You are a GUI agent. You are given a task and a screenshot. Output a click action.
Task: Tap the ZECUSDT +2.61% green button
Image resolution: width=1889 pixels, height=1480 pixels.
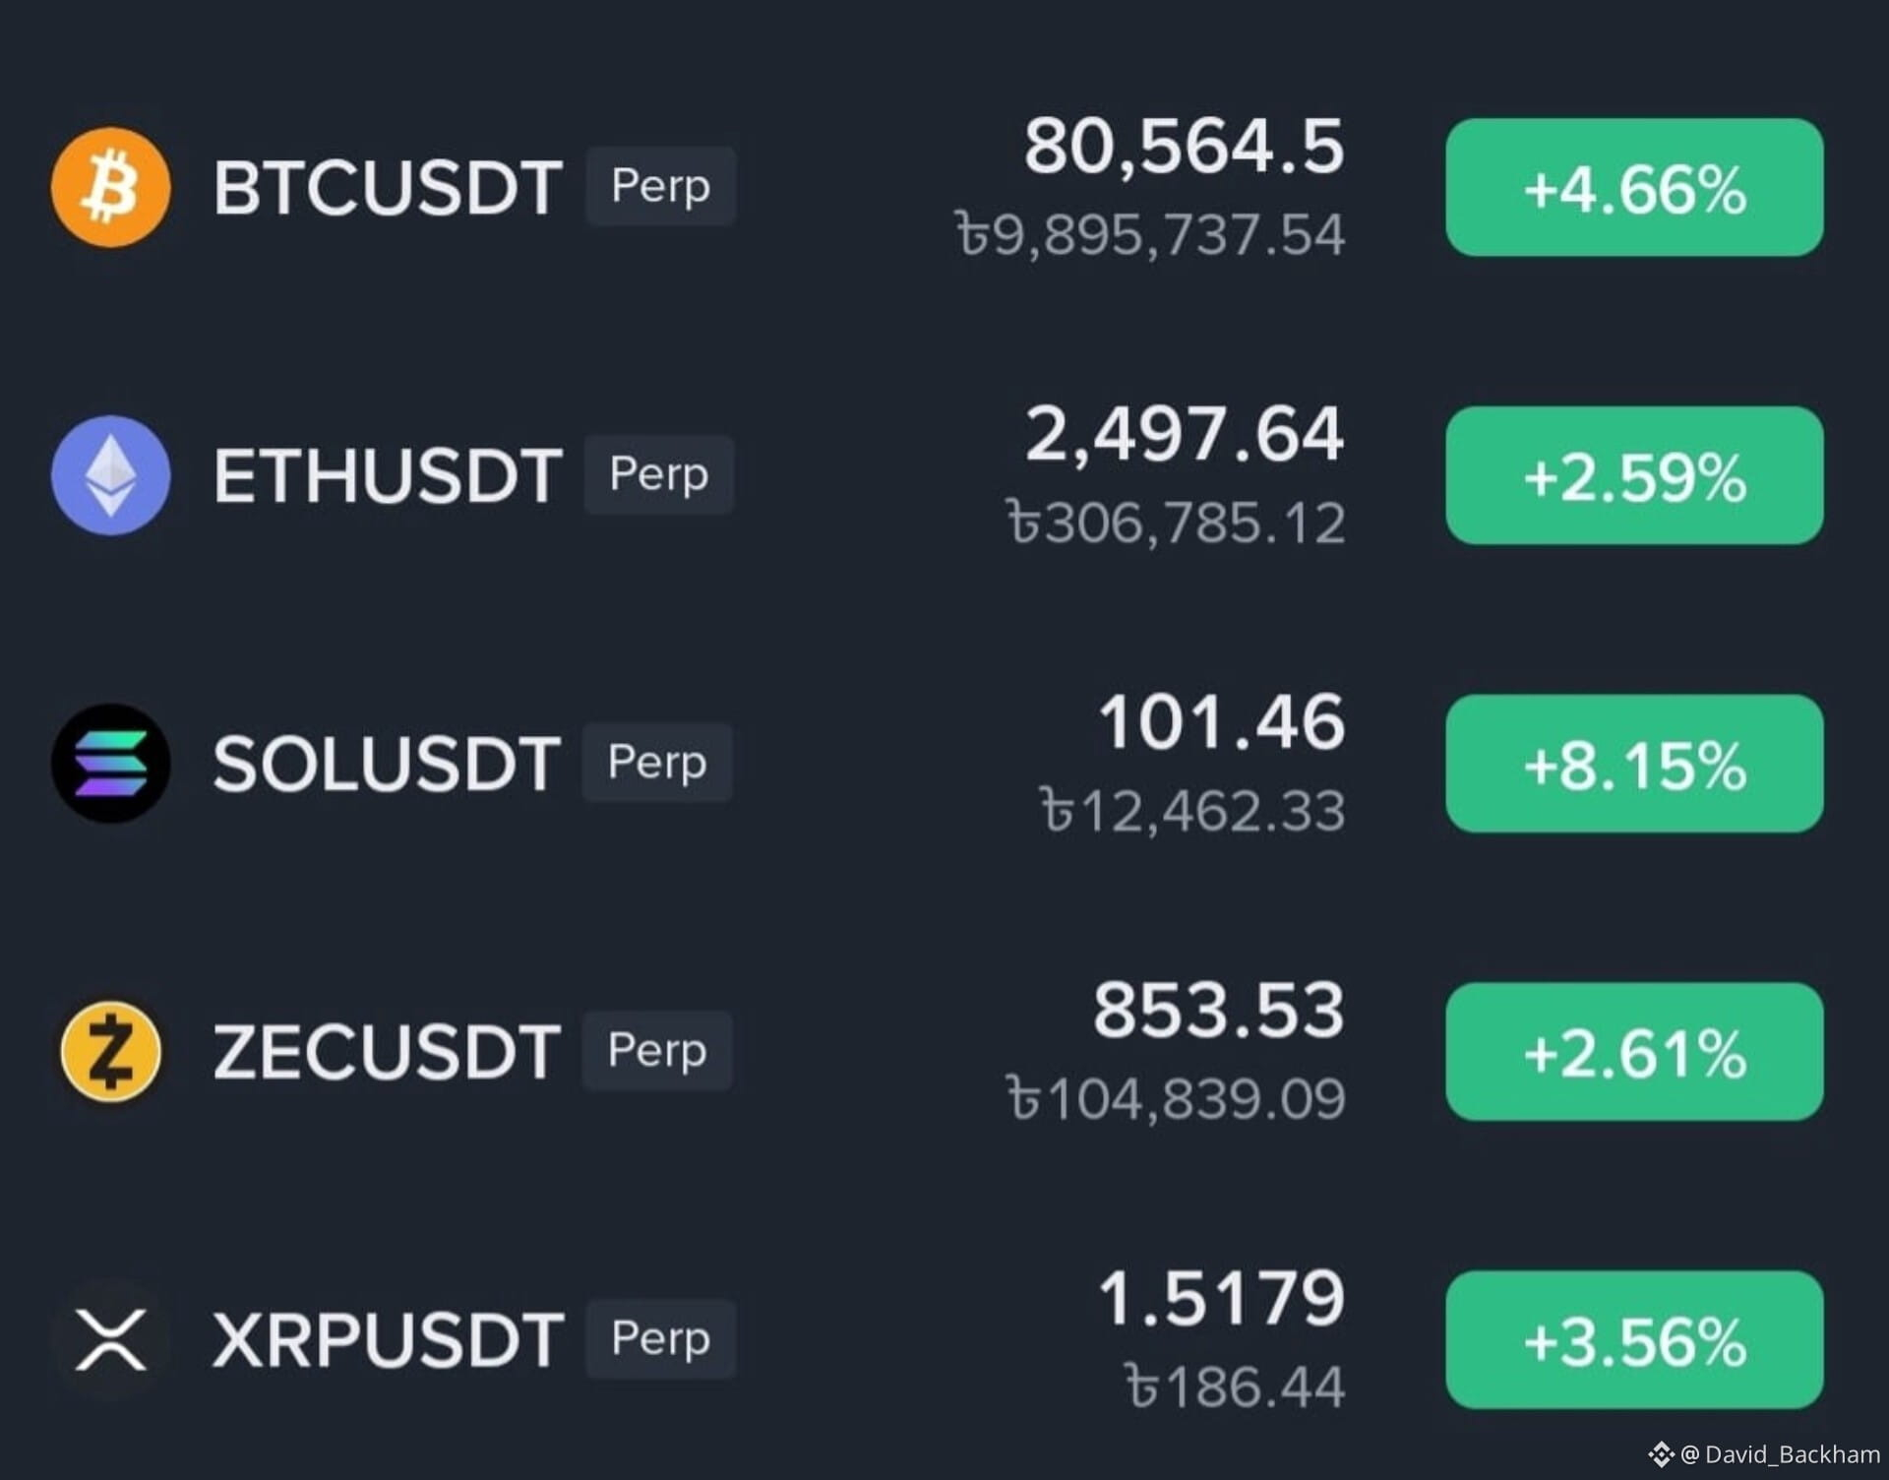(1634, 1052)
